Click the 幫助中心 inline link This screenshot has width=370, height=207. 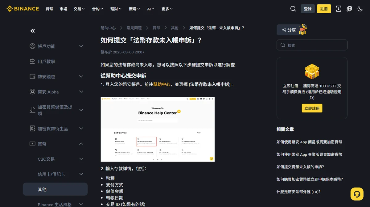pyautogui.click(x=162, y=84)
